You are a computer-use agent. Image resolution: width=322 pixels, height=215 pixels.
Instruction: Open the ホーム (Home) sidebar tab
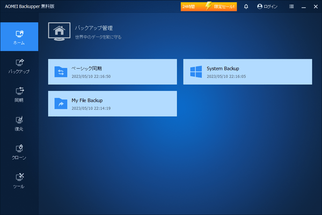19,37
